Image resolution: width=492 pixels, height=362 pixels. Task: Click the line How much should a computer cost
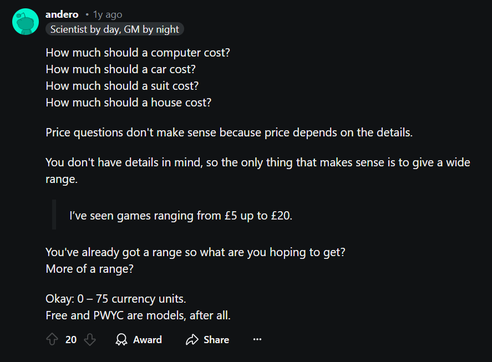138,53
